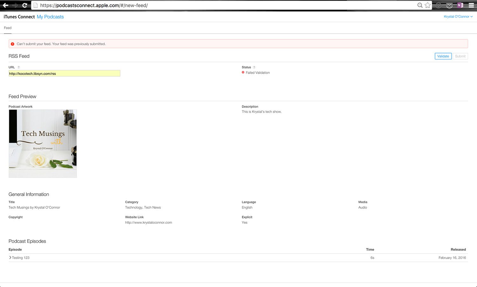Click the 'Website Link' label
This screenshot has width=477, height=287.
(134, 217)
